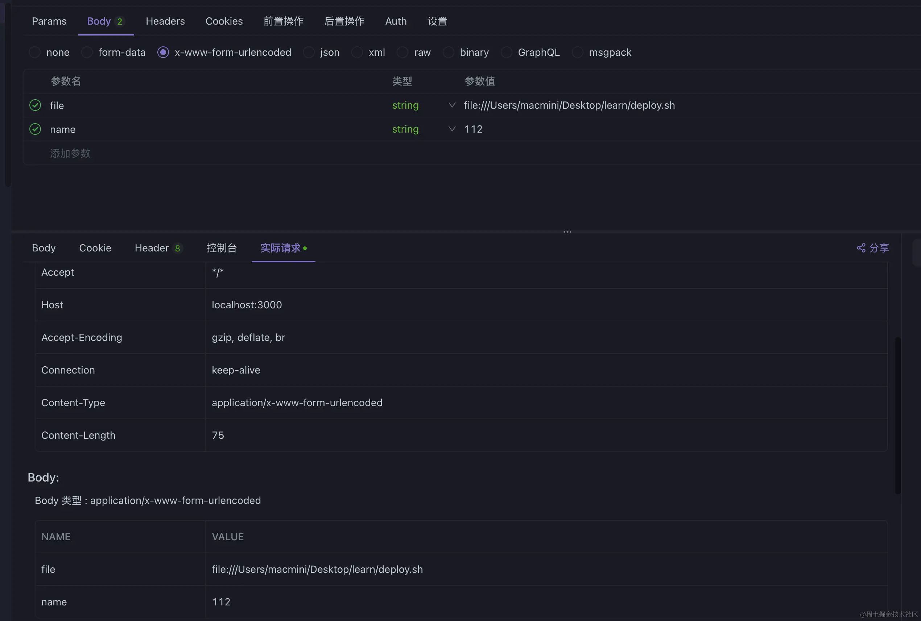Switch to the 控制台 response tab
The width and height of the screenshot is (921, 621).
pyautogui.click(x=222, y=248)
